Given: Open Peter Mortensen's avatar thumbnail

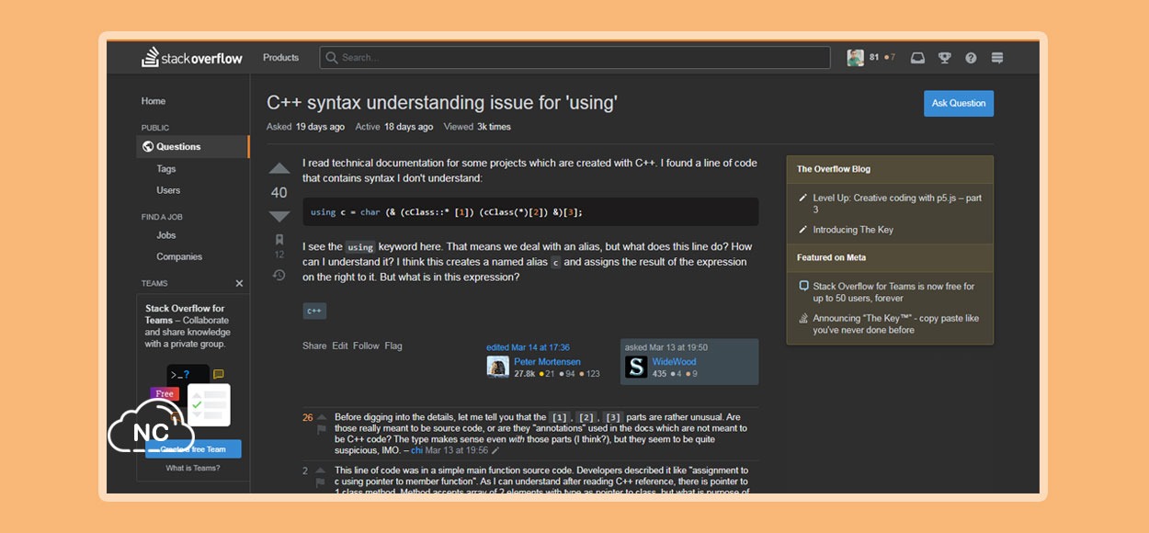Looking at the screenshot, I should pos(498,368).
